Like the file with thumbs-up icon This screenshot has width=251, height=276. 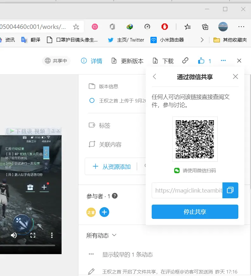(x=201, y=61)
